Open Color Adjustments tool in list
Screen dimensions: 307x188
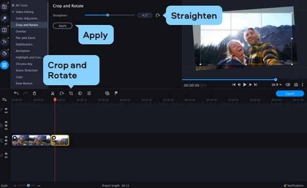coord(28,18)
